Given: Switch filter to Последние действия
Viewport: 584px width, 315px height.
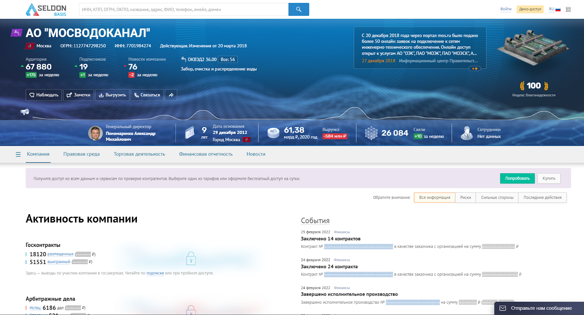Looking at the screenshot, I should point(542,198).
